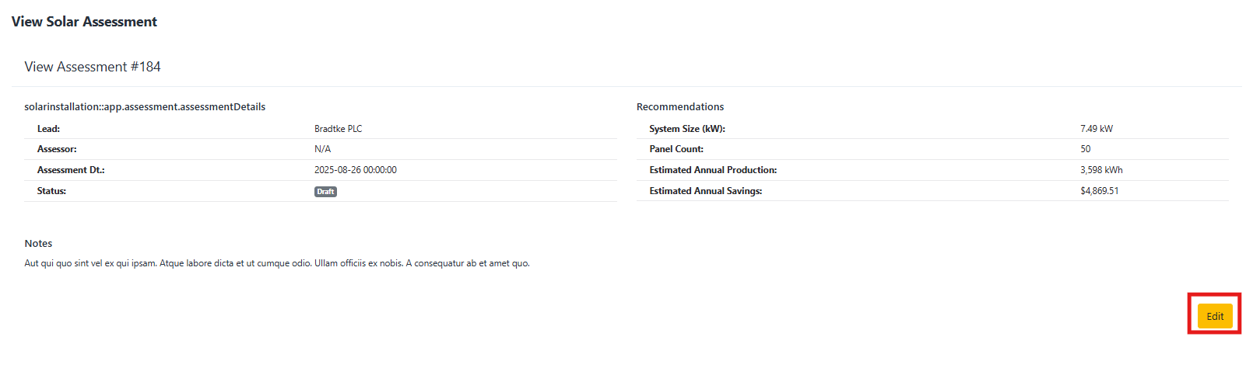
Task: Click the panel count value 50
Action: pos(1085,149)
